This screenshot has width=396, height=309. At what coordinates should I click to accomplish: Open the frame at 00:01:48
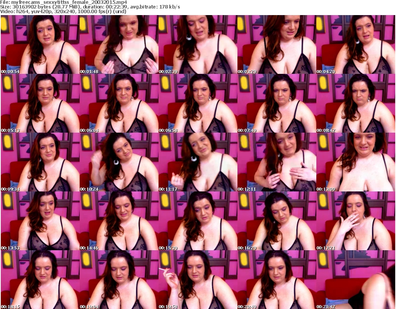[x=119, y=44]
